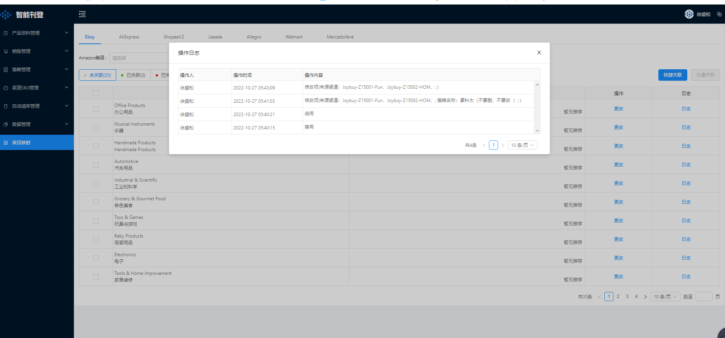
Task: Switch to the AliExpress tab
Action: pyautogui.click(x=129, y=37)
